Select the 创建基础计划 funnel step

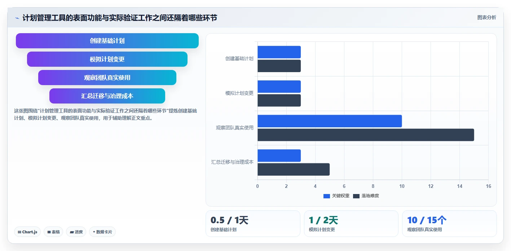pos(107,41)
